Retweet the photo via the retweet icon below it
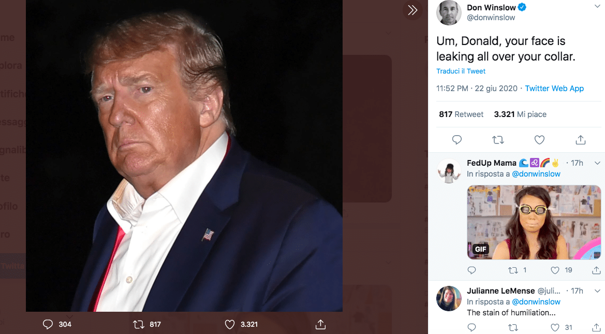Image resolution: width=605 pixels, height=334 pixels. pyautogui.click(x=138, y=324)
